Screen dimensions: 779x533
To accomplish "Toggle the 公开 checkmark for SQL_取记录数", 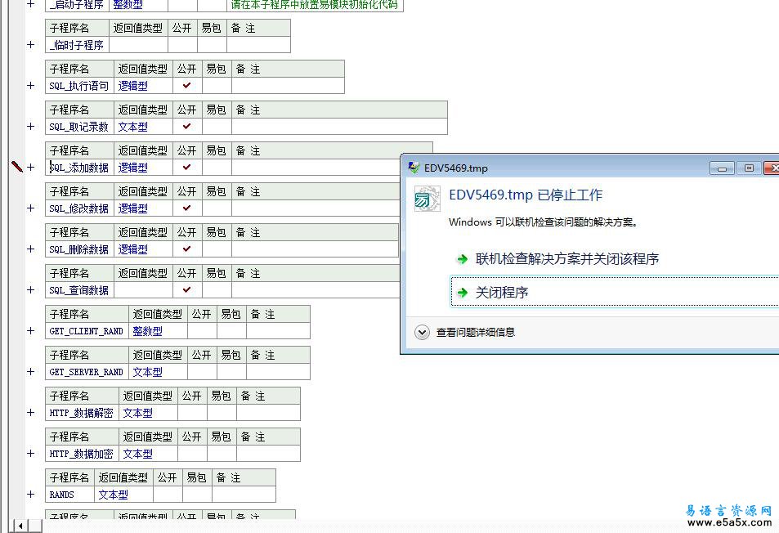I will pos(187,126).
